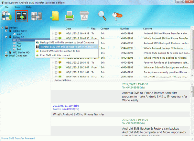The width and height of the screenshot is (194, 141).
Task: Collapse the Galaxy S2 node
Action: click(x=6, y=37)
